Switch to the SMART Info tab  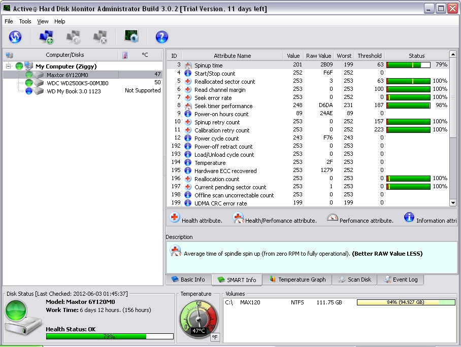237,280
